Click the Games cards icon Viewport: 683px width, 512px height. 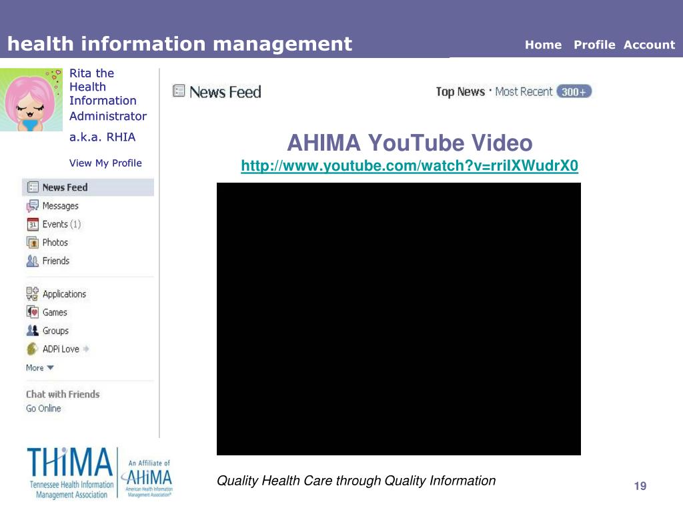coord(33,312)
